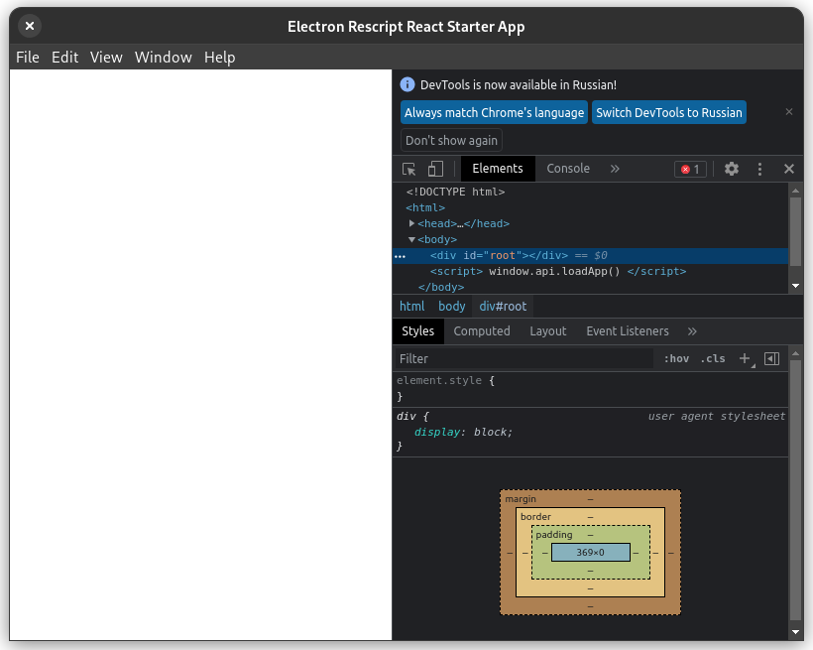Image resolution: width=813 pixels, height=650 pixels.
Task: Click the Elements tree scrollbar up arrow
Action: (795, 191)
